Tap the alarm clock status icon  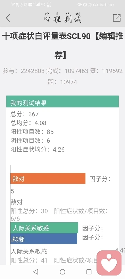click(x=85, y=5)
